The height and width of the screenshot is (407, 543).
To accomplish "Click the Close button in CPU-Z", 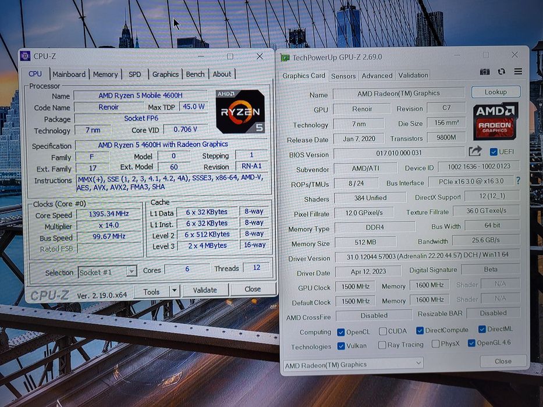I will pos(253,289).
